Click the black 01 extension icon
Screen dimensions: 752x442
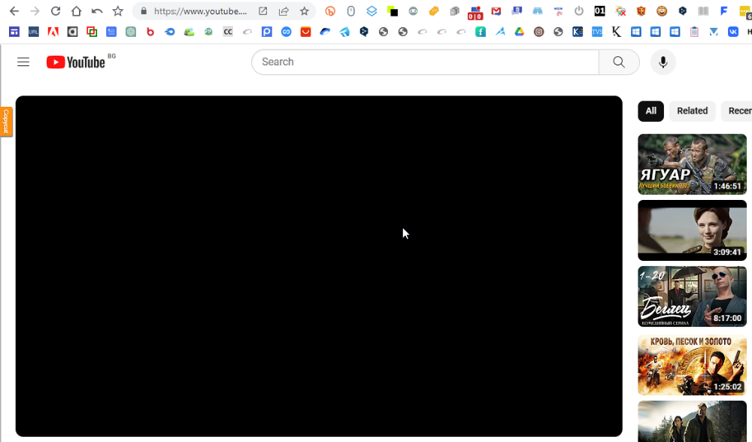point(599,11)
